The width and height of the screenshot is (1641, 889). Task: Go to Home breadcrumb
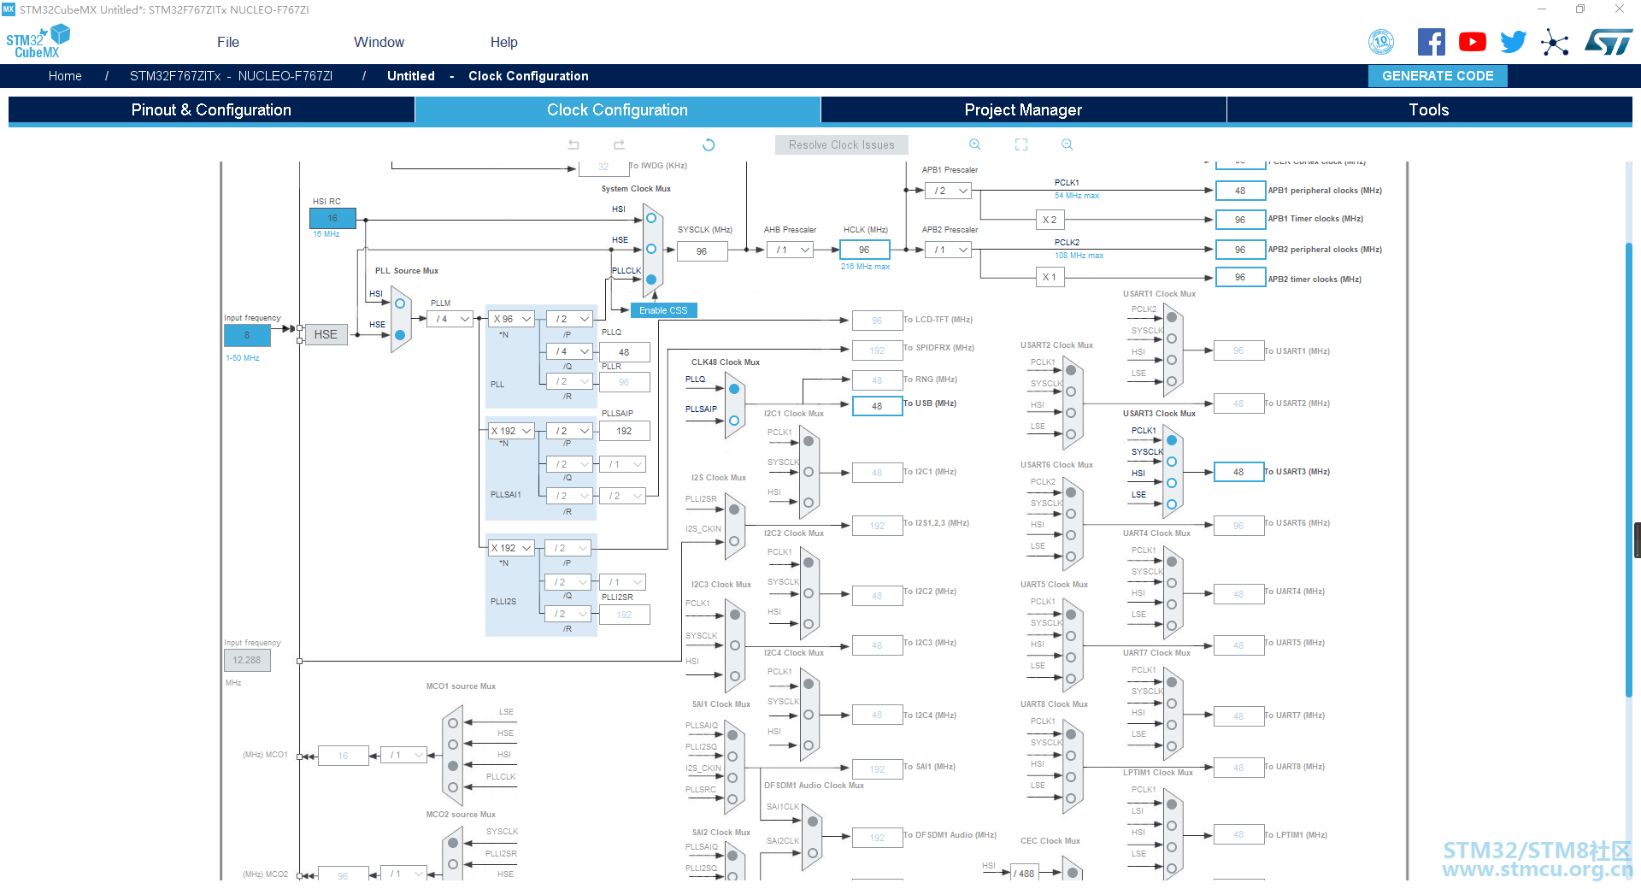[65, 76]
